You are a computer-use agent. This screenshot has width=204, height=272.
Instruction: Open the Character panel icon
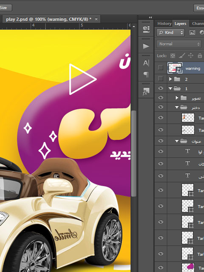pos(146,63)
